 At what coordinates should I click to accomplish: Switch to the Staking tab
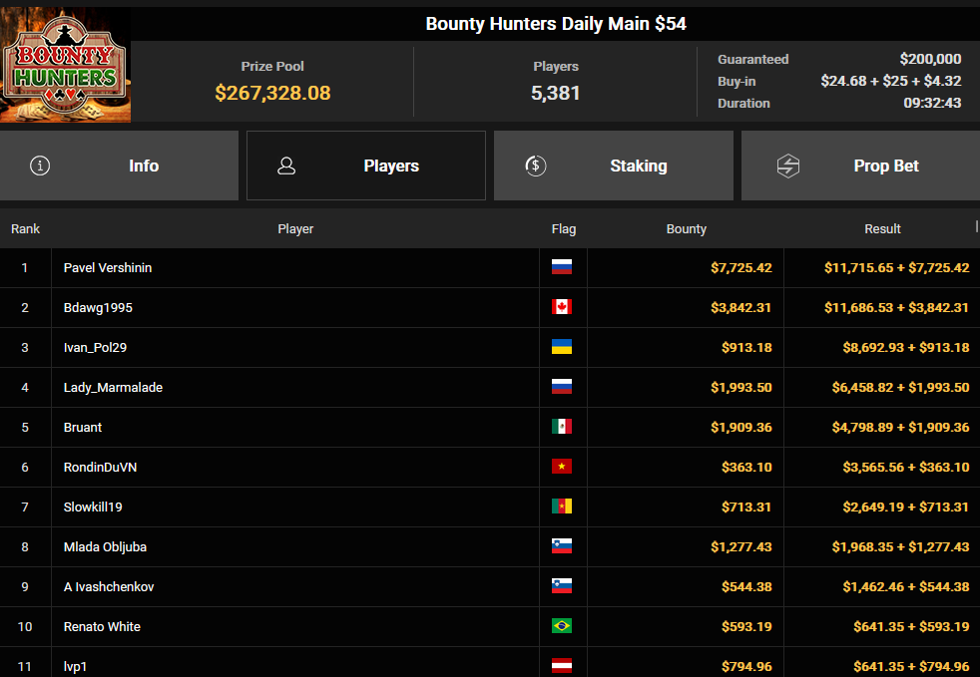613,166
